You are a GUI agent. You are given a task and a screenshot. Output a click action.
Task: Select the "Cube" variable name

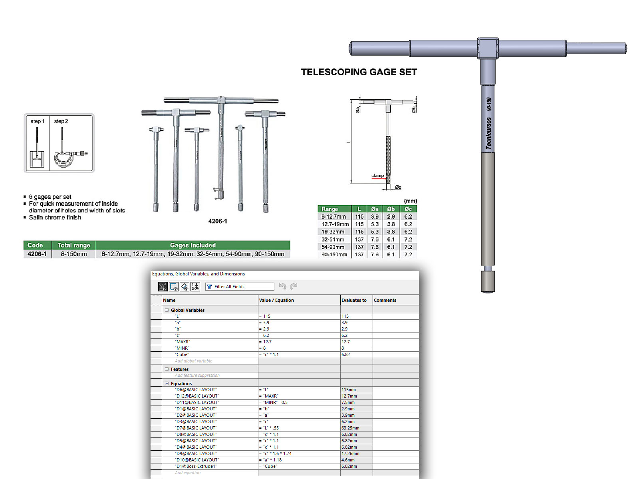point(182,354)
